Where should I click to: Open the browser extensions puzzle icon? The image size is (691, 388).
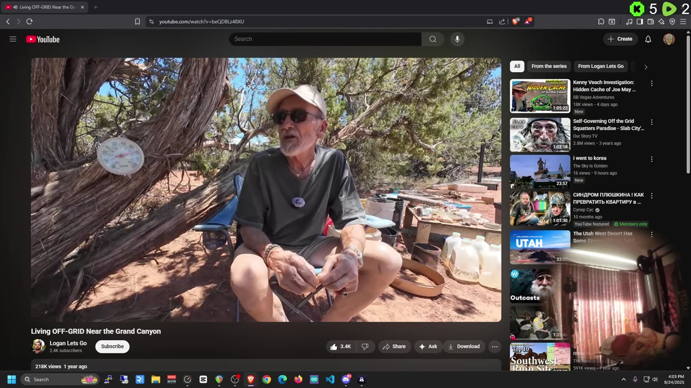click(601, 22)
